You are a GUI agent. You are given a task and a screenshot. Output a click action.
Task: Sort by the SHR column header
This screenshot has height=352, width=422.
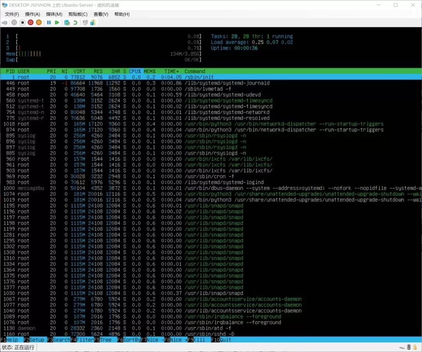point(116,71)
